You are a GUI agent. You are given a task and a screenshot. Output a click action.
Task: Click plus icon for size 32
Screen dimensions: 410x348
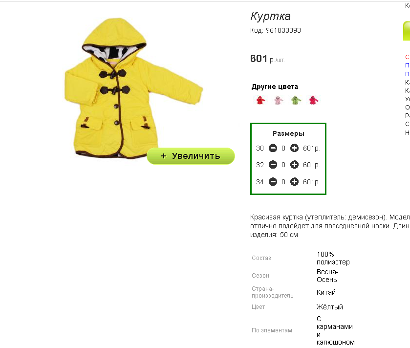pos(294,165)
